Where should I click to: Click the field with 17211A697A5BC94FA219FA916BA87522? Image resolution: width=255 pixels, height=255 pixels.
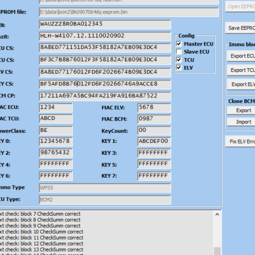(105, 96)
